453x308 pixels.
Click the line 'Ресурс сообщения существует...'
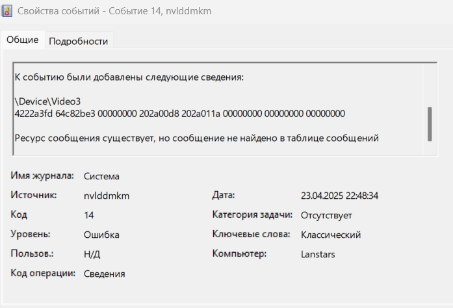tap(196, 138)
